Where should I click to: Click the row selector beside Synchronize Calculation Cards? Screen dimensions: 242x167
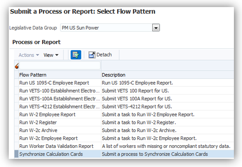pyautogui.click(x=16, y=154)
